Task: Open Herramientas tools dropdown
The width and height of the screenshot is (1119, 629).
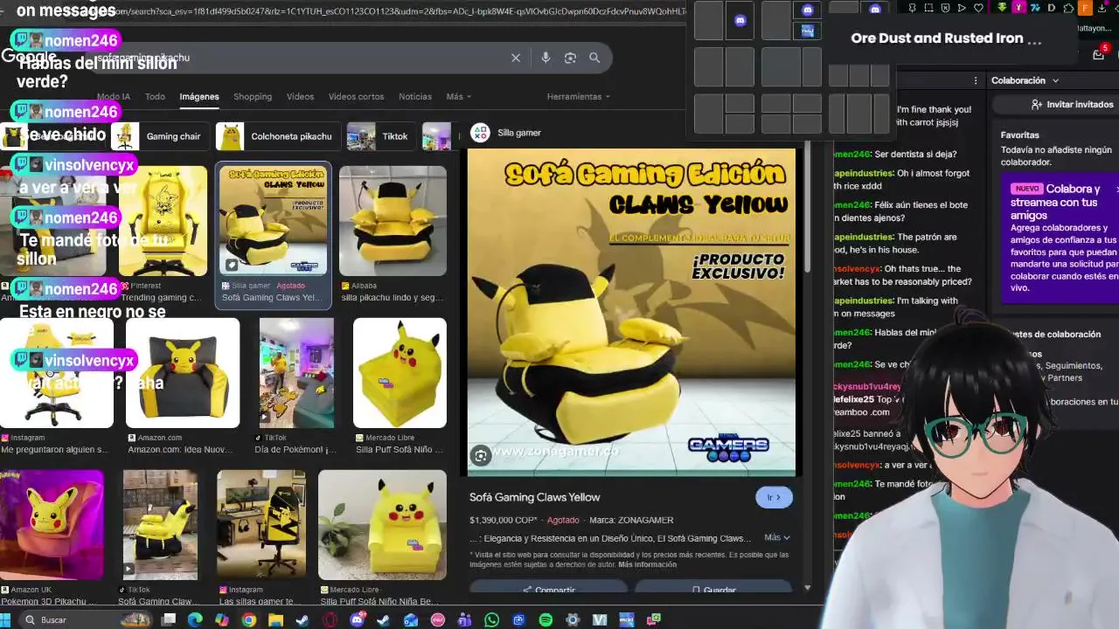Action: 578,97
